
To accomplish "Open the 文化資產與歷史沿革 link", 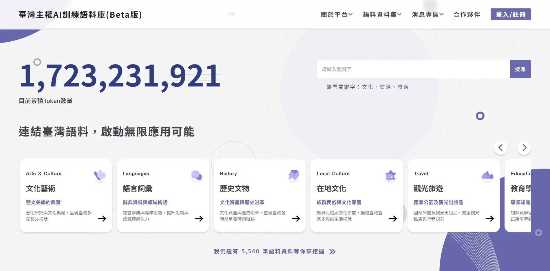I will (x=242, y=202).
